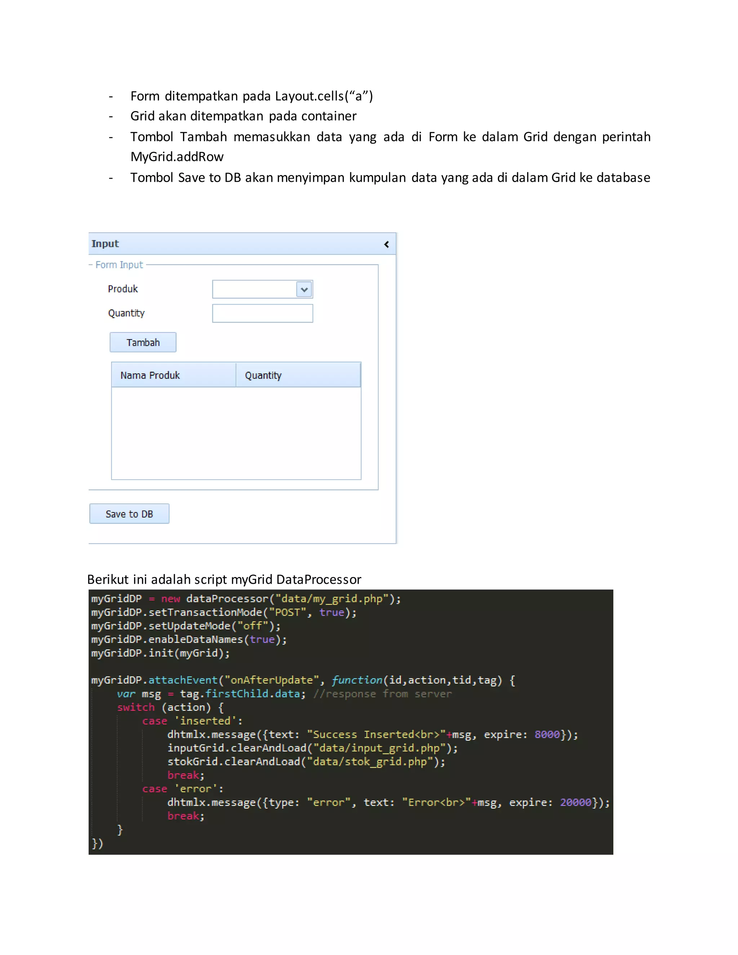Click the code line 'switch (action) {'

pyautogui.click(x=170, y=707)
